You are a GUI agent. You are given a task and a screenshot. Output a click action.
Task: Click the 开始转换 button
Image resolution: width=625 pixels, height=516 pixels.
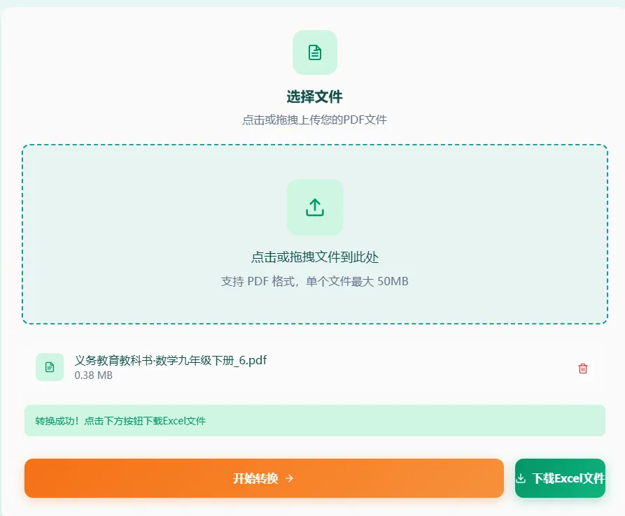[x=264, y=478]
